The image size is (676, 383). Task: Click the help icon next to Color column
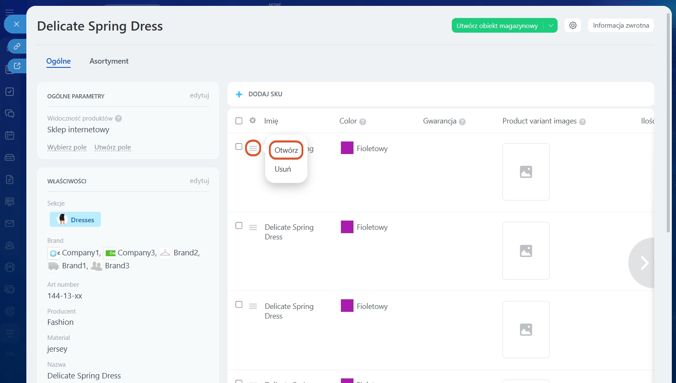pos(363,122)
